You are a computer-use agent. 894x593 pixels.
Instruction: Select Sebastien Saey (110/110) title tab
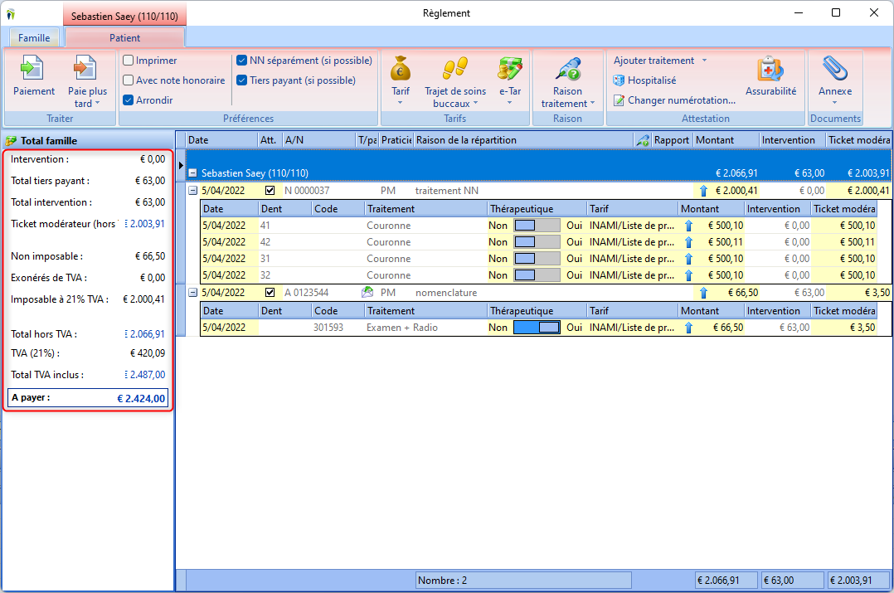click(x=124, y=16)
